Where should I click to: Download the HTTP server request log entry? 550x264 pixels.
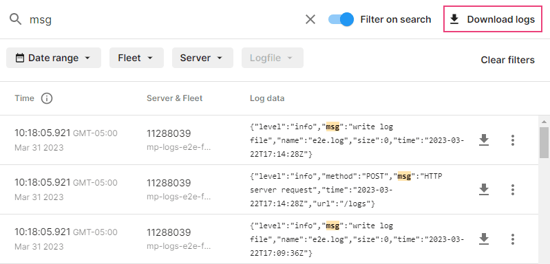click(484, 190)
